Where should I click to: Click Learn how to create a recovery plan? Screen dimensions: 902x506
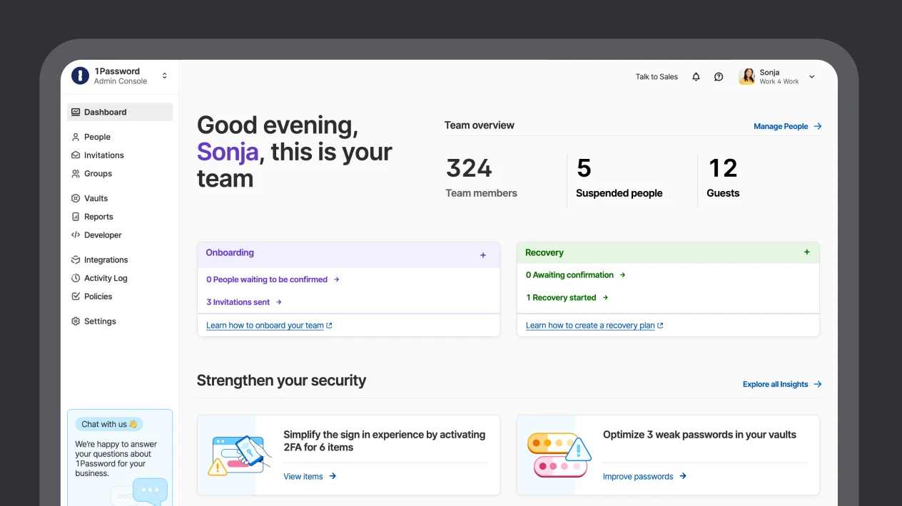(x=590, y=326)
